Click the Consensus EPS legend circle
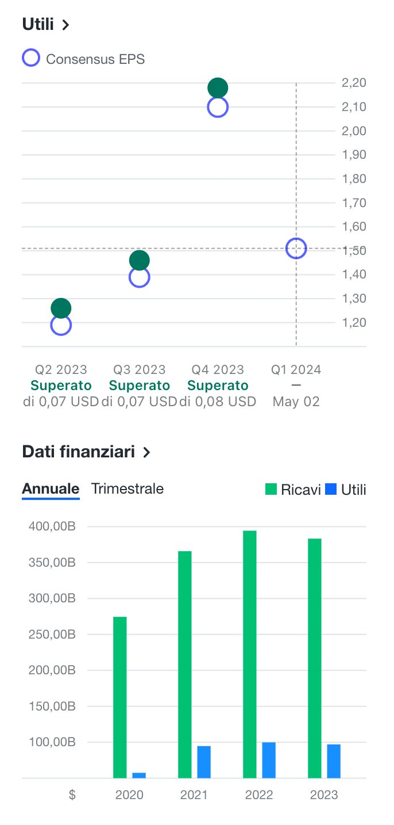This screenshot has height=825, width=394. pos(31,58)
